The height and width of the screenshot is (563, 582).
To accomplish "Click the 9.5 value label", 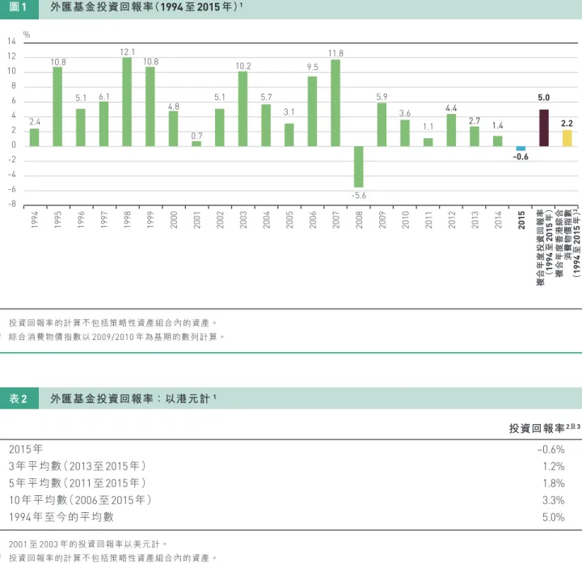I will pos(313,67).
